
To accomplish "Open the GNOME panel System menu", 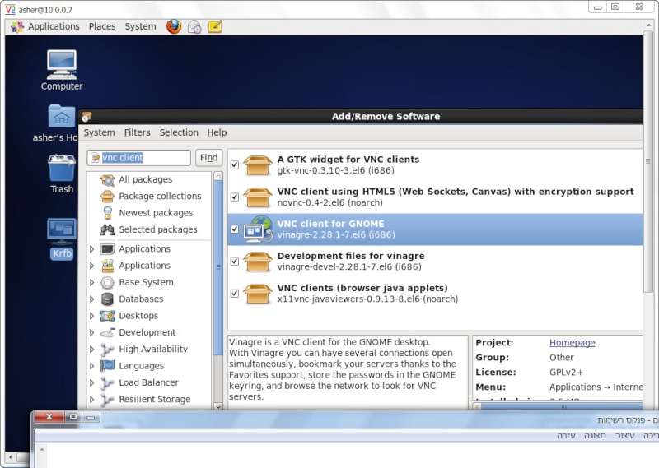I will [x=140, y=26].
